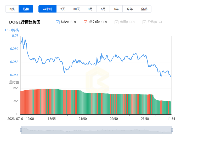Click the 11:55 time axis label
Screen dimensions: 204x147
coord(171,119)
